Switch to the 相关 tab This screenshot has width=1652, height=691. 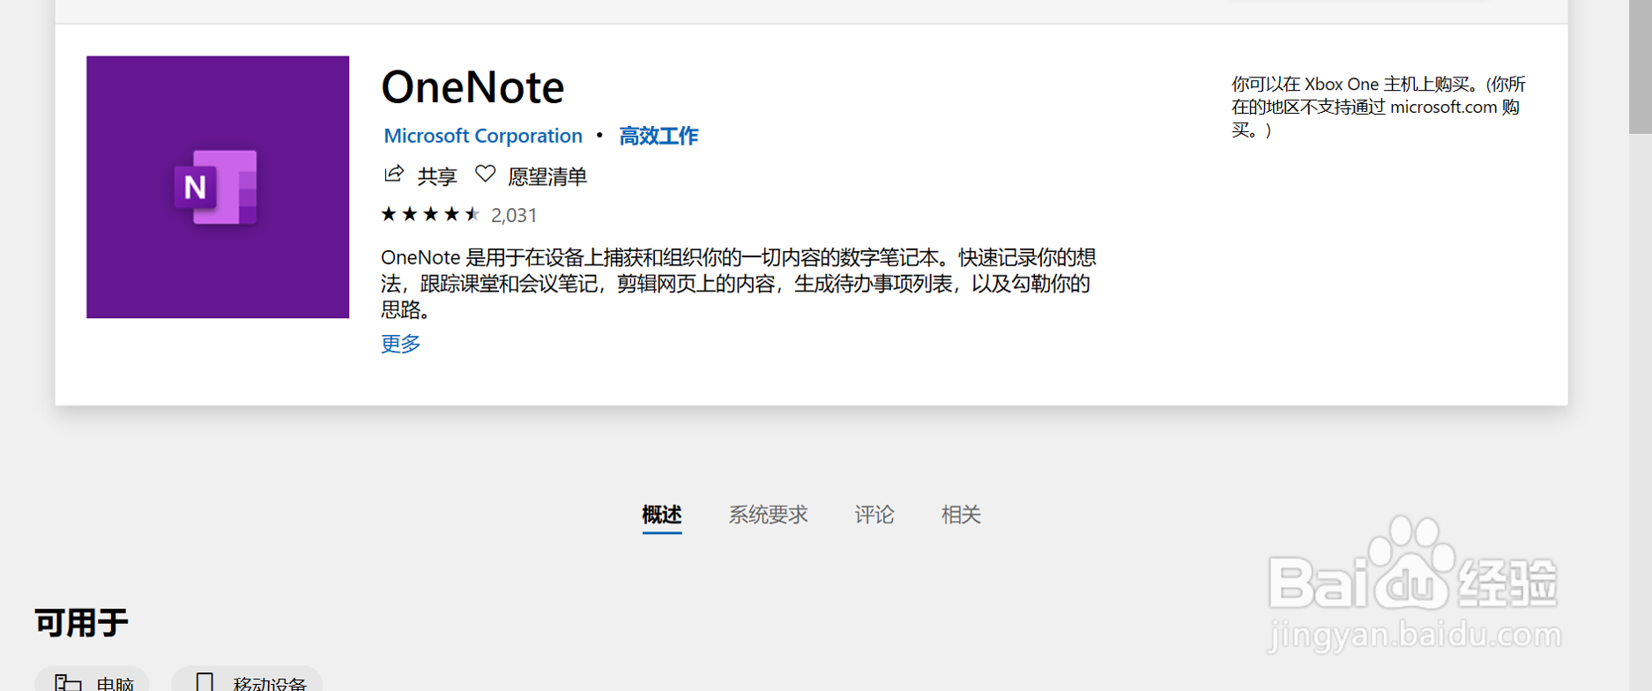[x=961, y=515]
